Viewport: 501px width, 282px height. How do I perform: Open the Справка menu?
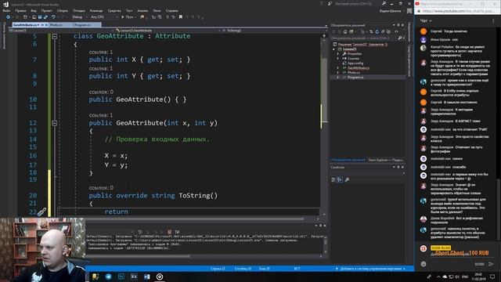click(171, 10)
